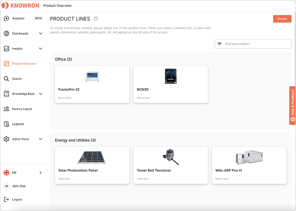Click the Insights bar chart icon
This screenshot has height=211, width=296.
[6, 49]
